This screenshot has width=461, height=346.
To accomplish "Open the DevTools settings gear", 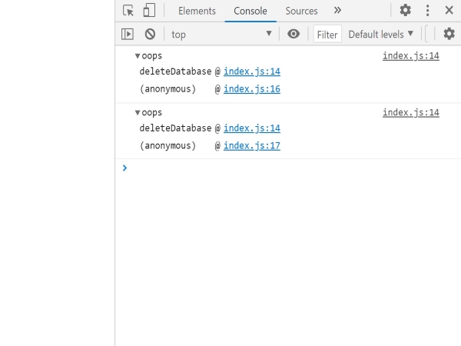I will point(405,11).
